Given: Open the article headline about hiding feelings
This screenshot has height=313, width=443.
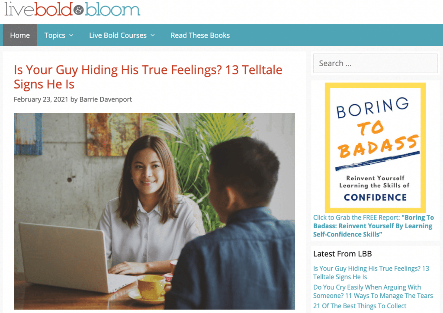Looking at the screenshot, I should pyautogui.click(x=148, y=77).
